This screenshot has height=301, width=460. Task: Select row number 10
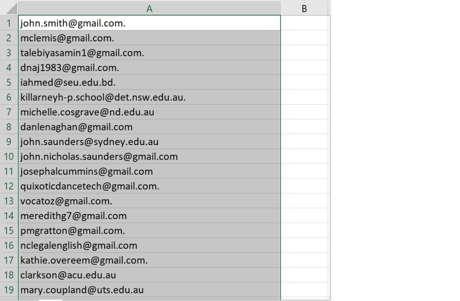click(x=8, y=156)
